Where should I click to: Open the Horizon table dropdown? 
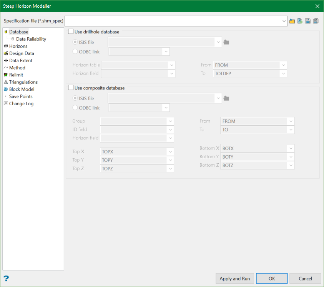171,65
